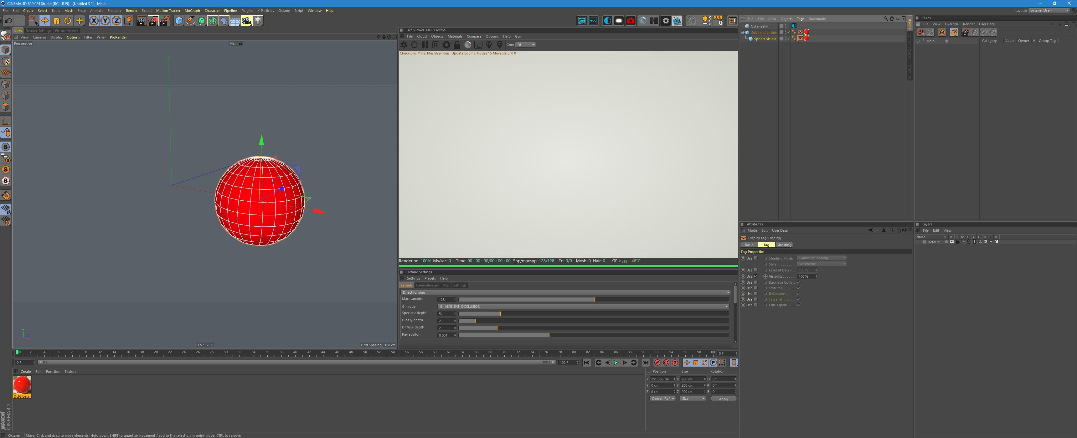
Task: Uncheck the Use Visibility checkbox
Action: (x=755, y=276)
